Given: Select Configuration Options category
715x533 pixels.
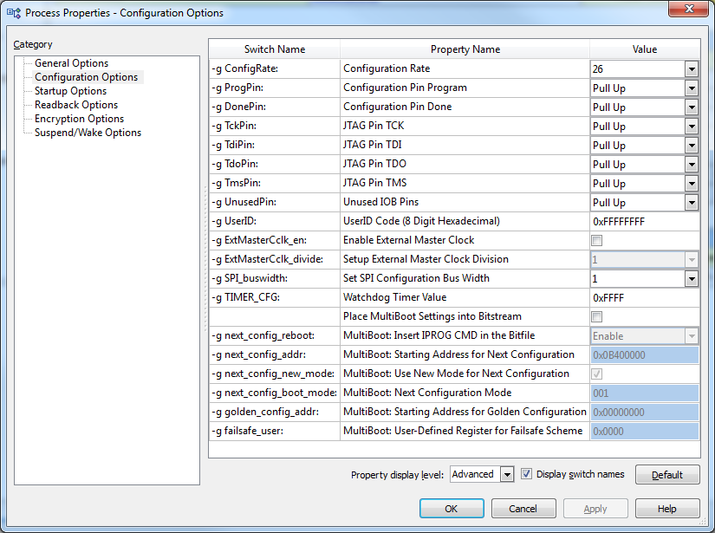Looking at the screenshot, I should [86, 77].
